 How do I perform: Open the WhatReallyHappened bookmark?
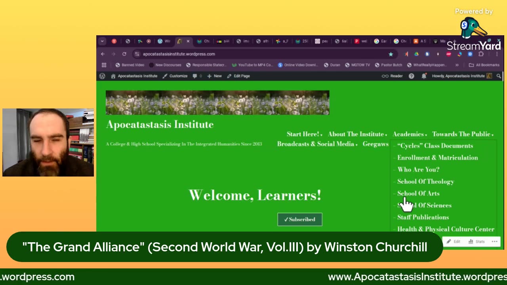pos(428,65)
